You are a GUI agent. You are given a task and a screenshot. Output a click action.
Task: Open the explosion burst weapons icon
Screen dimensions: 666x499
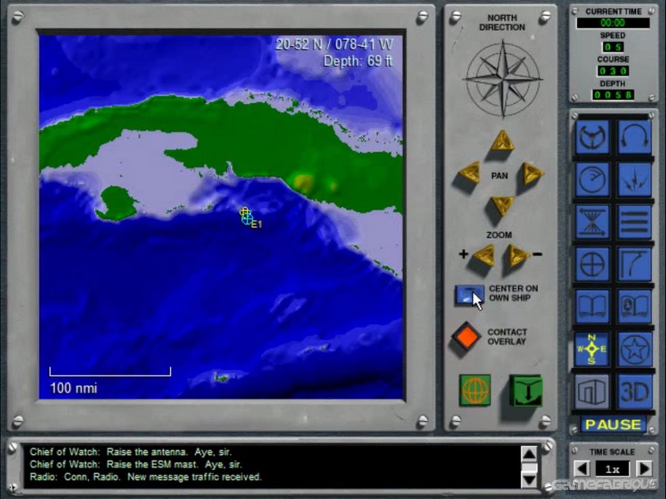pyautogui.click(x=635, y=179)
